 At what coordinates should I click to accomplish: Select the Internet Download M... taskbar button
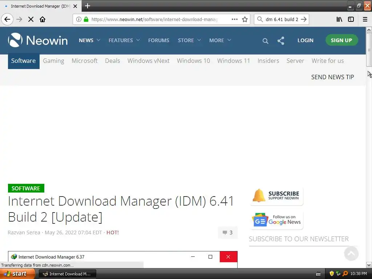click(x=67, y=274)
